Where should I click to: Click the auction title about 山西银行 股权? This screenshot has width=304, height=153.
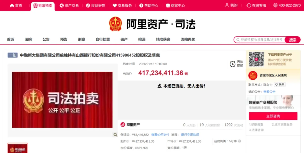(90, 55)
